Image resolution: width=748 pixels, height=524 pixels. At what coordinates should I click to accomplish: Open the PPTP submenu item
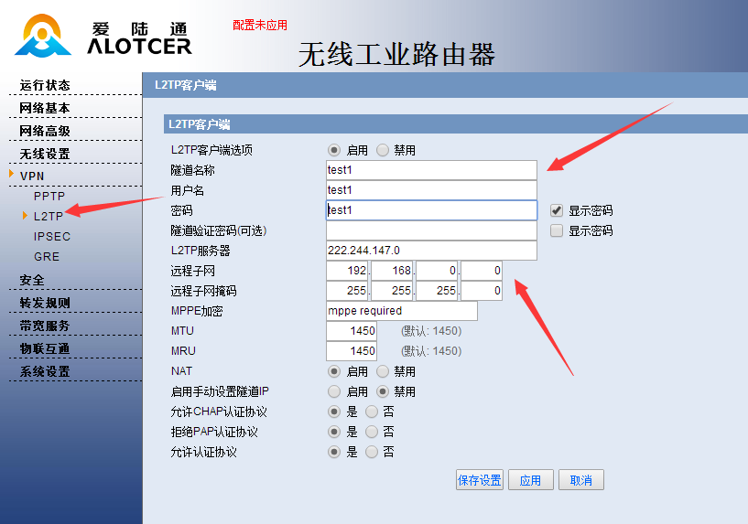click(49, 197)
